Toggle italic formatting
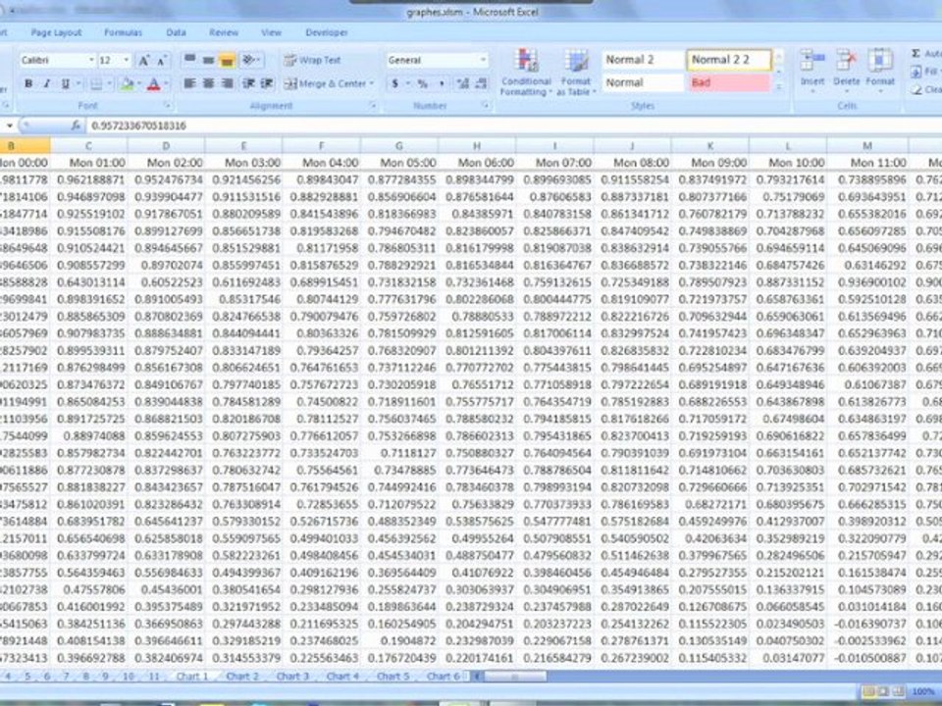Viewport: 942px width, 706px height. [47, 84]
